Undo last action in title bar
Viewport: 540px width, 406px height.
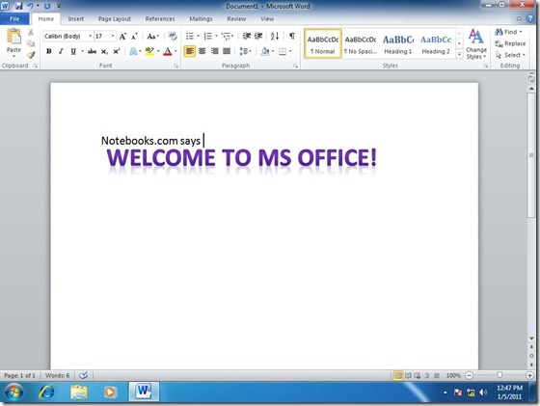pos(30,6)
